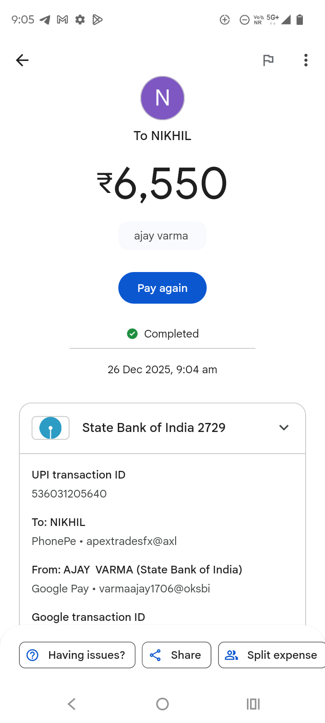Open the three-dot overflow menu

[306, 60]
